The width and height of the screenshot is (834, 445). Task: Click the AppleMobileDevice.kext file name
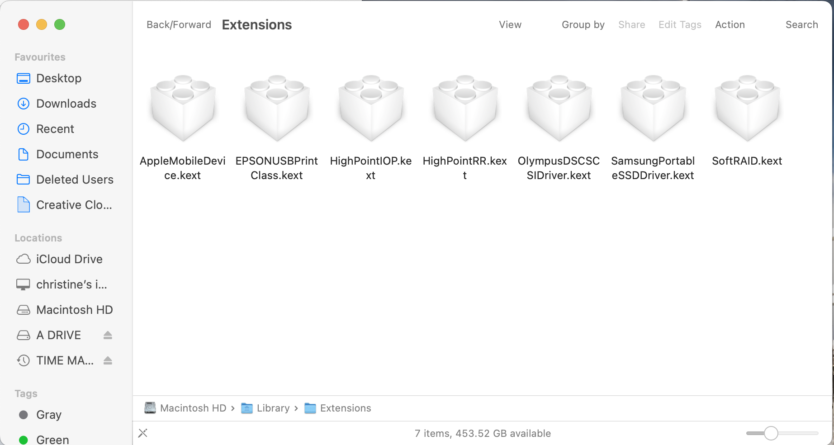click(x=183, y=168)
